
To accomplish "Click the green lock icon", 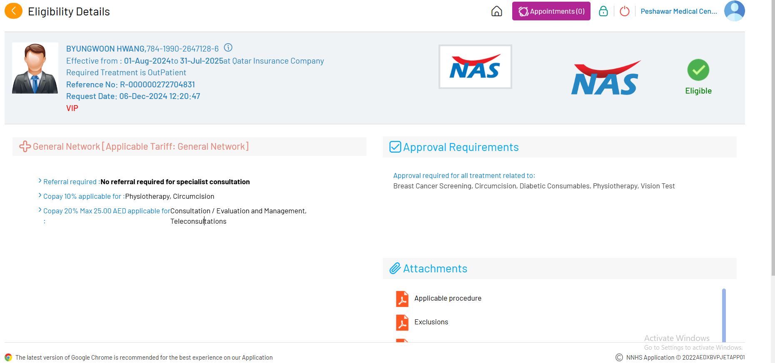I will click(603, 11).
